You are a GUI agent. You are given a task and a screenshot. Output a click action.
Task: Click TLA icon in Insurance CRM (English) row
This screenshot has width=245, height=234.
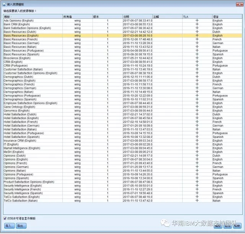(x=197, y=141)
